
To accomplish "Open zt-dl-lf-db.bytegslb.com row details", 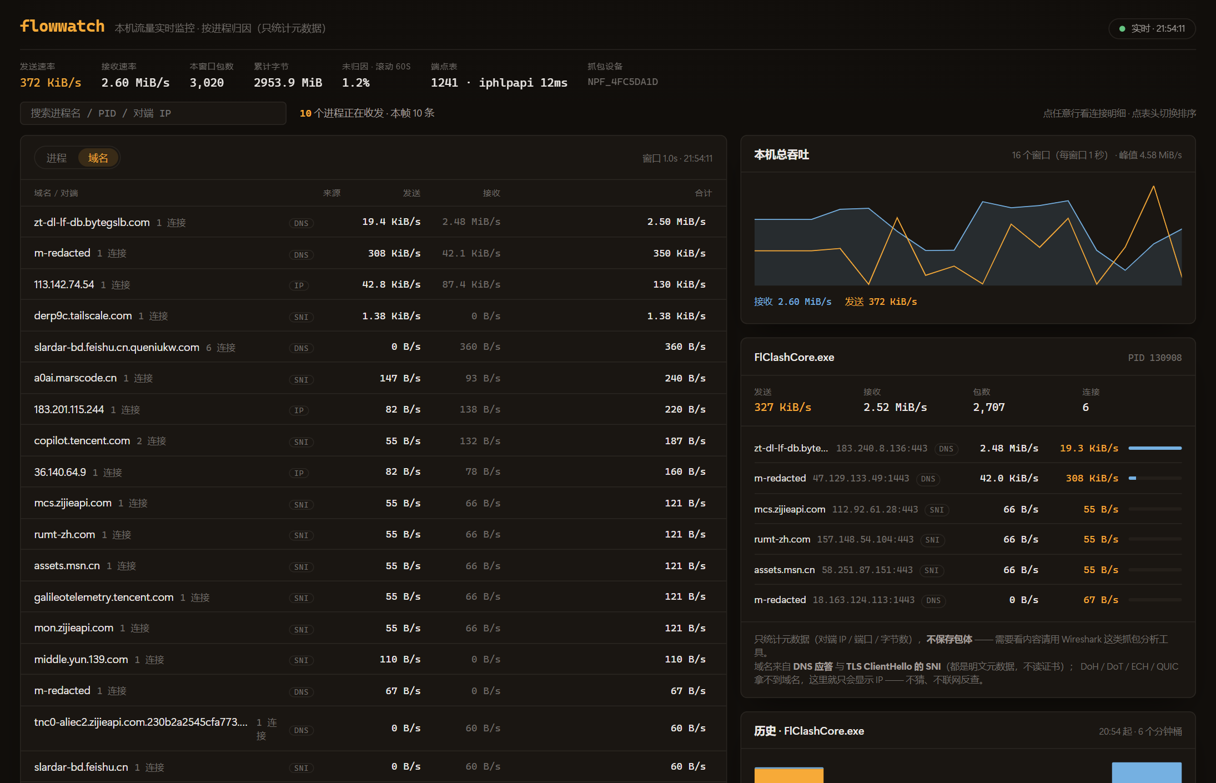I will [x=373, y=222].
